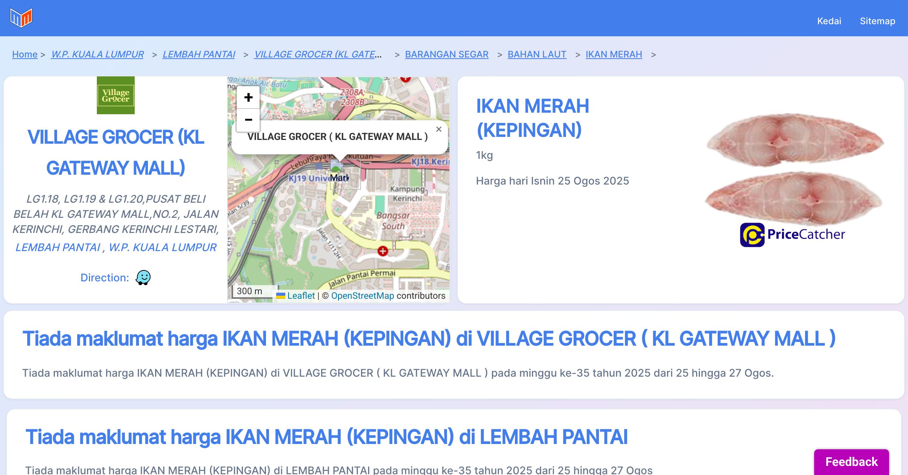Click the Village Grocer logo image

116,95
